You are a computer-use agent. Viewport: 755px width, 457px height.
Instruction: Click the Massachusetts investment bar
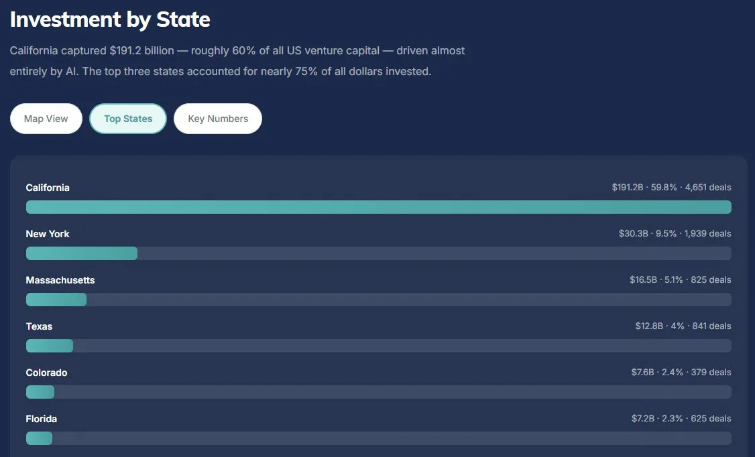378,300
